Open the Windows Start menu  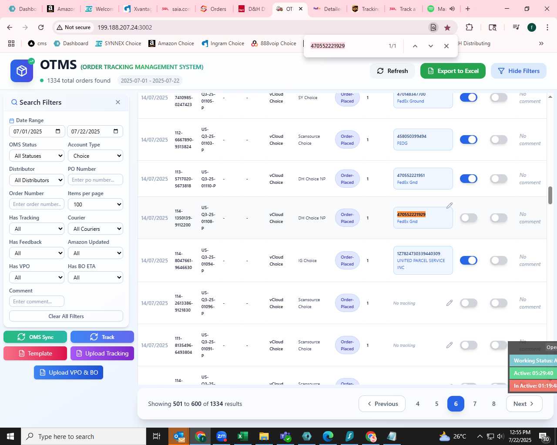10,436
